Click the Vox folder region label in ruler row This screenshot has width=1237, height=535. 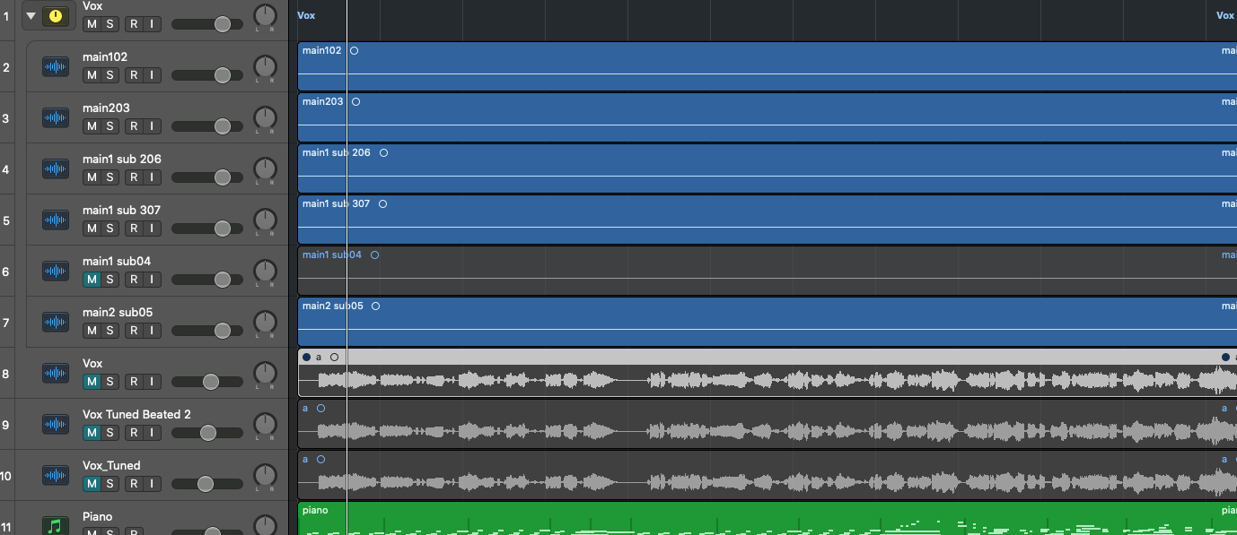(306, 15)
